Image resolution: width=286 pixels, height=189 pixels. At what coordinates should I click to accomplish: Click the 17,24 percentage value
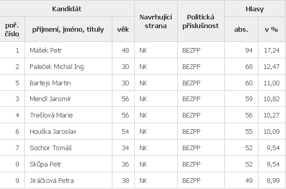[272, 50]
